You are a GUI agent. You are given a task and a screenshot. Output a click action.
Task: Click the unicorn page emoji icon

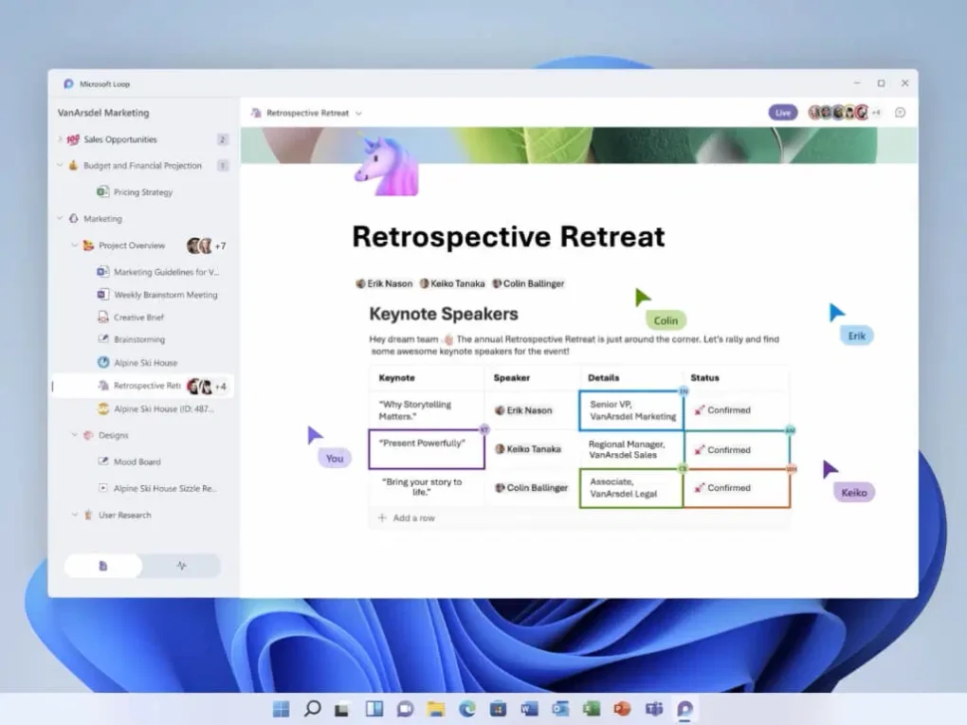point(386,166)
